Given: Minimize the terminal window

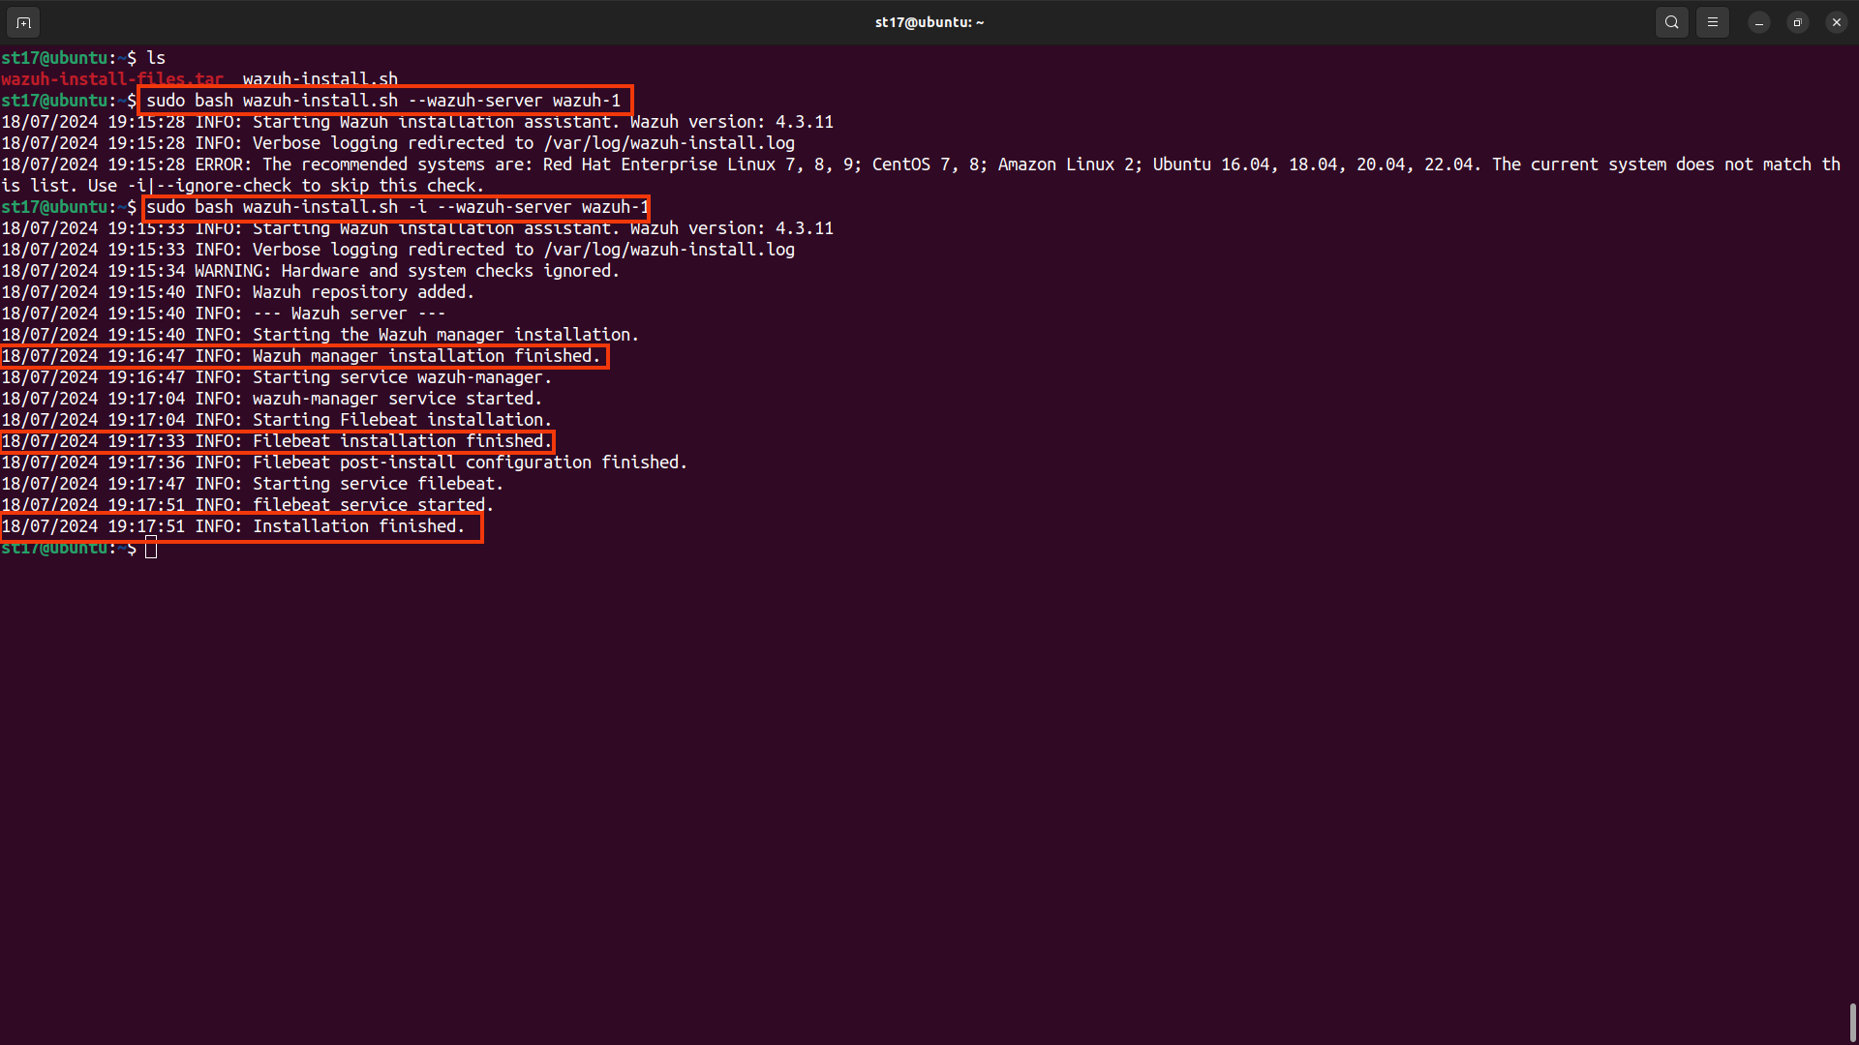Looking at the screenshot, I should tap(1759, 22).
